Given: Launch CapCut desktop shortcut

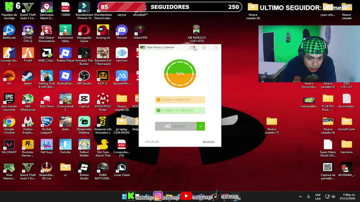Looking at the screenshot, I should click(84, 101).
